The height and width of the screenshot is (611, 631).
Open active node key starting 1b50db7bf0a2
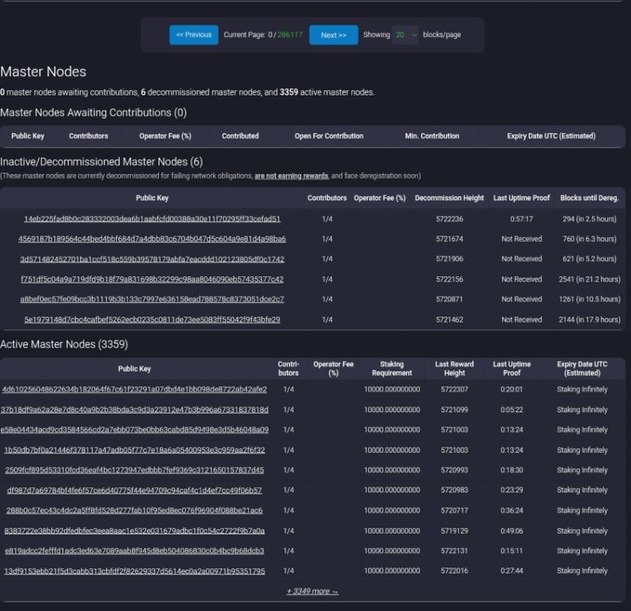(x=135, y=450)
